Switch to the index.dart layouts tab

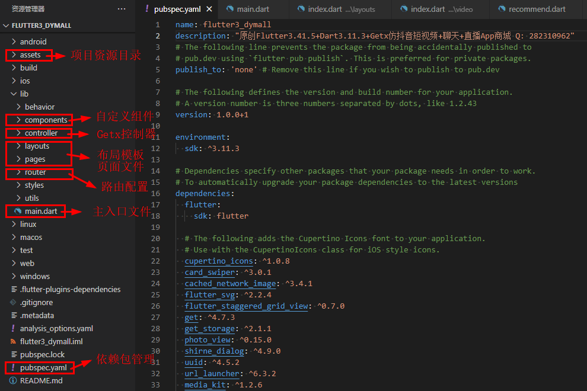(x=341, y=9)
